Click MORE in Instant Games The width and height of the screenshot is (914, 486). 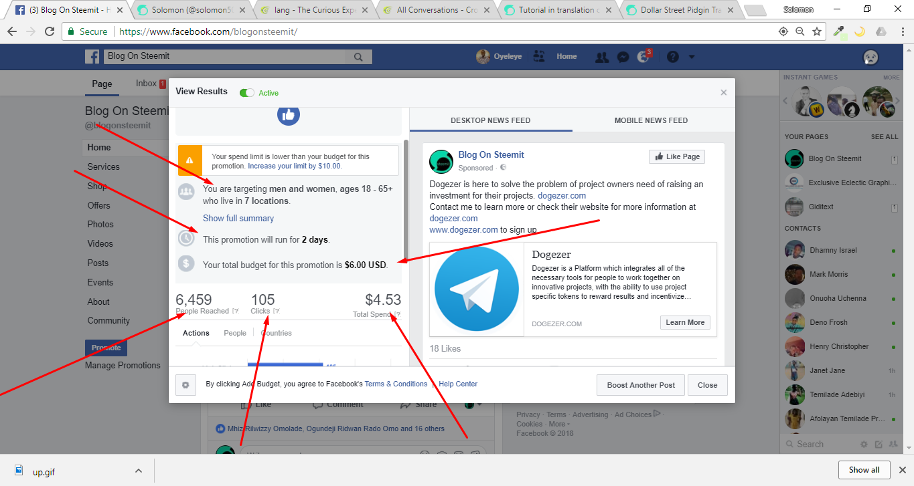point(891,78)
